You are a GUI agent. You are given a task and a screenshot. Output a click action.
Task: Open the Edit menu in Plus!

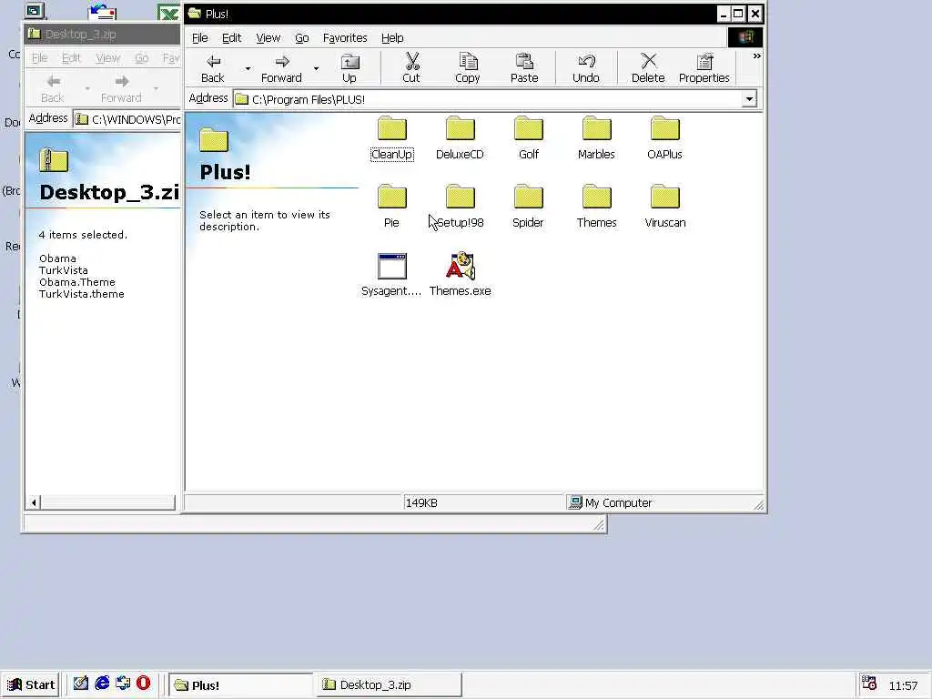pos(231,38)
